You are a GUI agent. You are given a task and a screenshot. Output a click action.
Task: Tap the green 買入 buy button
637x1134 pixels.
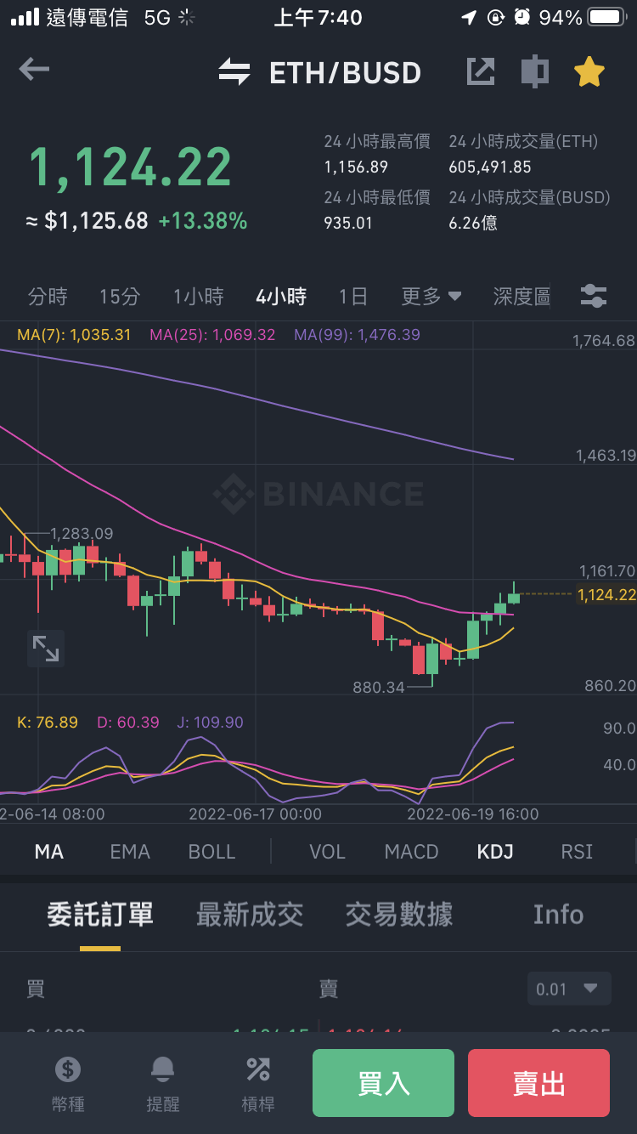pos(383,1083)
